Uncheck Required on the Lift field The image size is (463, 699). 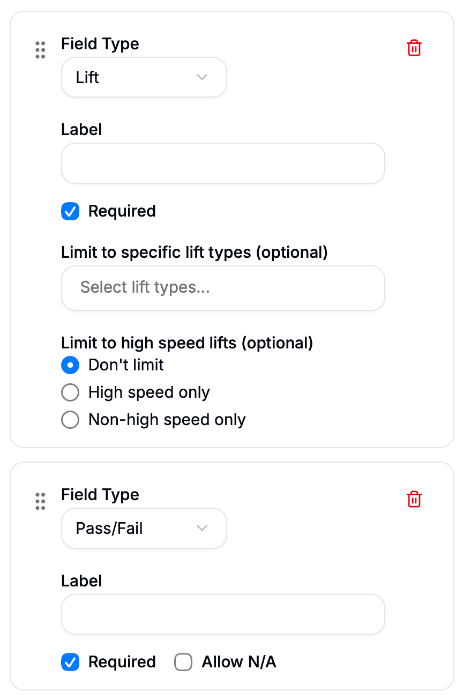pos(70,211)
